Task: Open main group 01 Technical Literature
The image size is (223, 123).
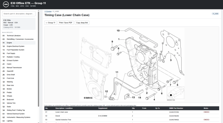Action: [19, 36]
